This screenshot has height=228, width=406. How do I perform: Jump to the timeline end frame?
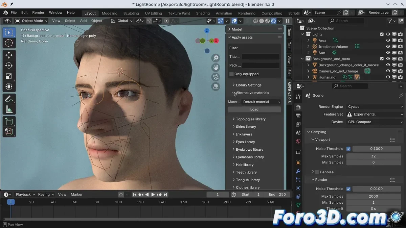pyautogui.click(x=165, y=195)
